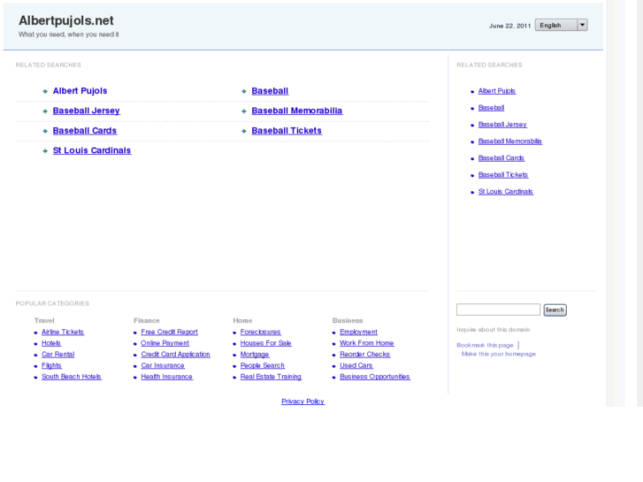643x482 pixels.
Task: Open People Search link
Action: coord(263,365)
